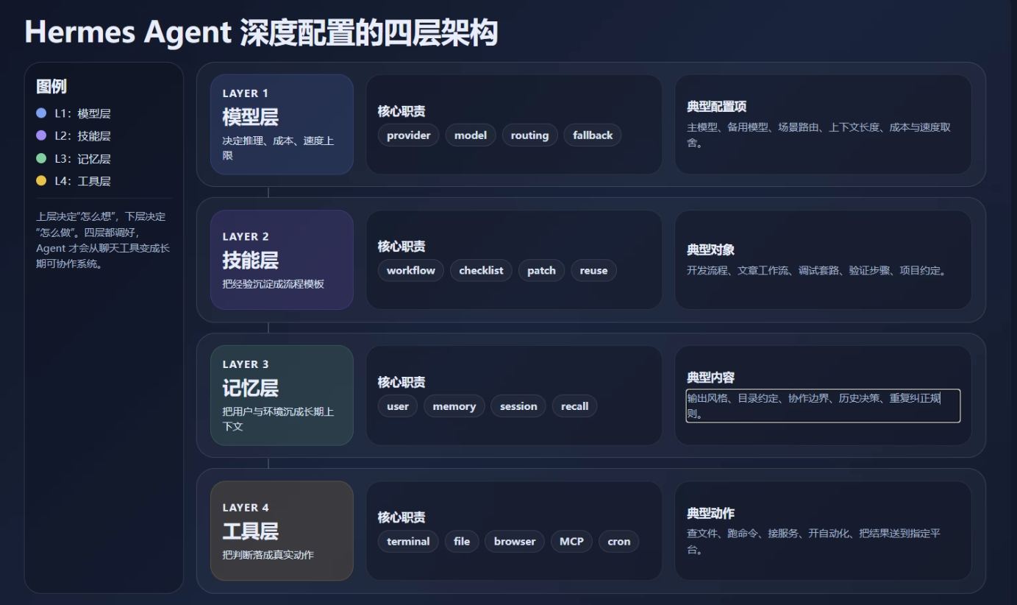1017x605 pixels.
Task: Click the 典型动作 heading
Action: point(711,513)
